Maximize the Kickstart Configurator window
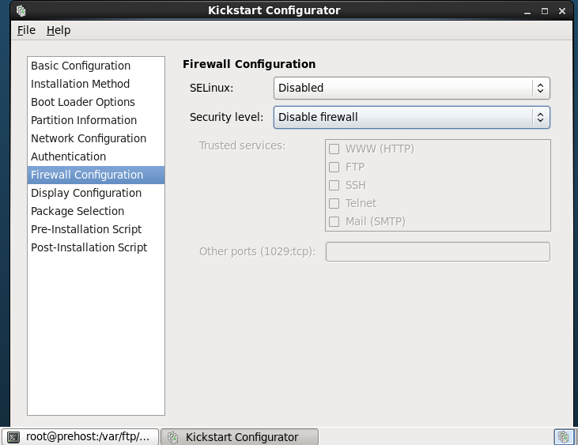The width and height of the screenshot is (578, 445). 545,11
